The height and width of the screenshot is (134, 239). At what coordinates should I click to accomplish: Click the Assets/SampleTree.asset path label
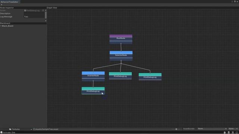pyautogui.click(x=47, y=129)
